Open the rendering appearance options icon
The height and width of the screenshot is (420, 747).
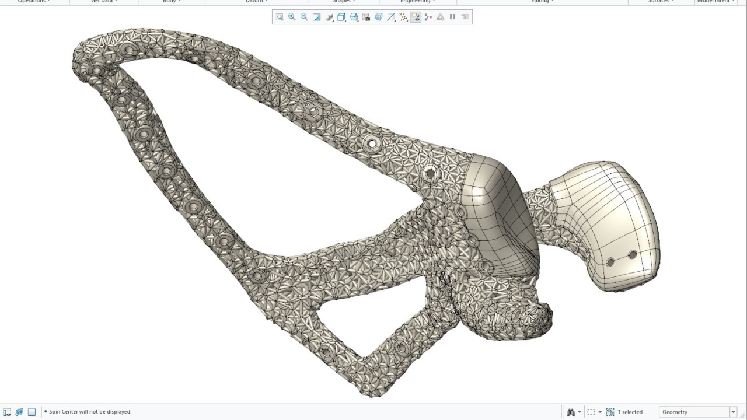tap(329, 17)
